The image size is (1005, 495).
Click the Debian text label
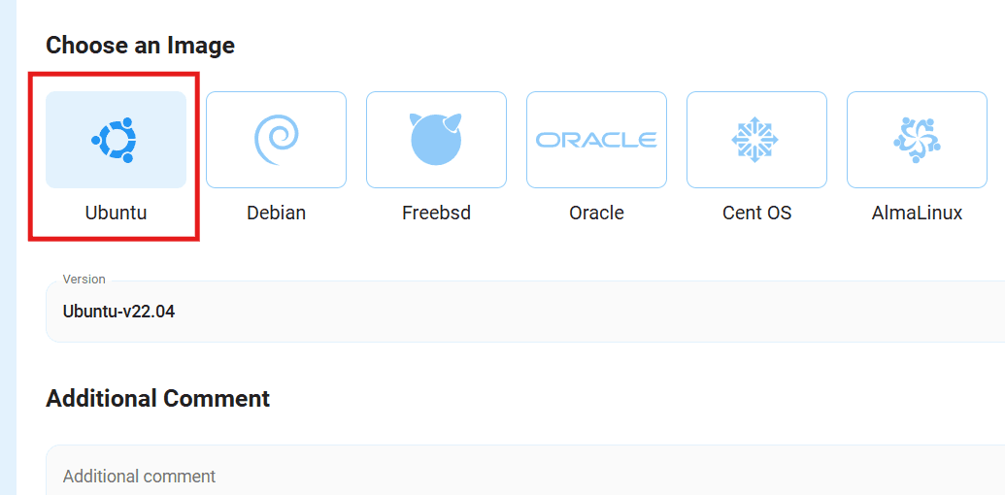tap(276, 213)
